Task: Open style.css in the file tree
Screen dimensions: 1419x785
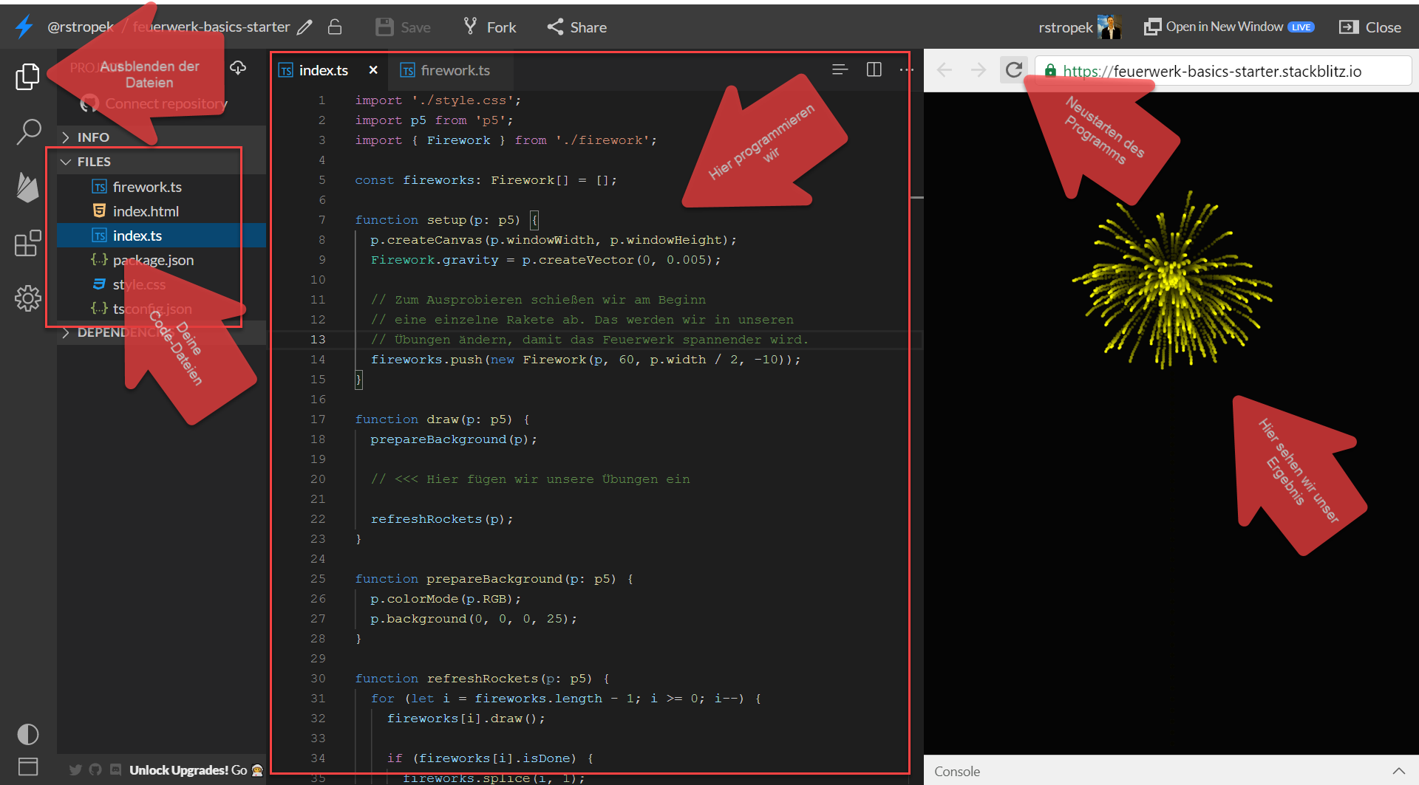Action: coord(161,284)
